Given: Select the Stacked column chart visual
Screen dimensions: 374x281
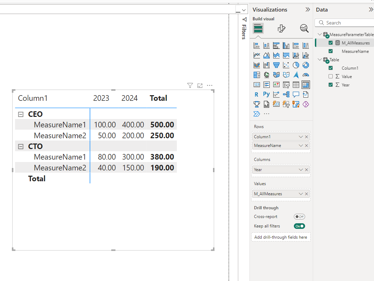Looking at the screenshot, I should (267, 45).
